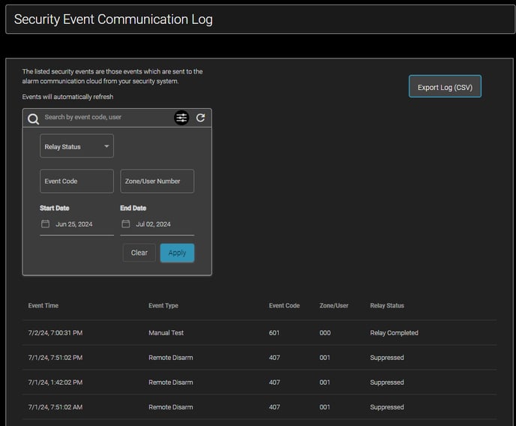Select the 7/1/24, 7:51:02 AM event time
This screenshot has height=426, width=516.
pos(55,407)
